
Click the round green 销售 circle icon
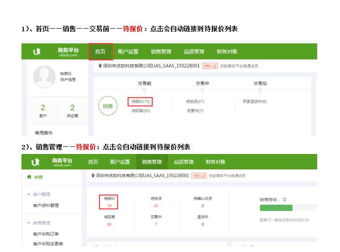107,106
